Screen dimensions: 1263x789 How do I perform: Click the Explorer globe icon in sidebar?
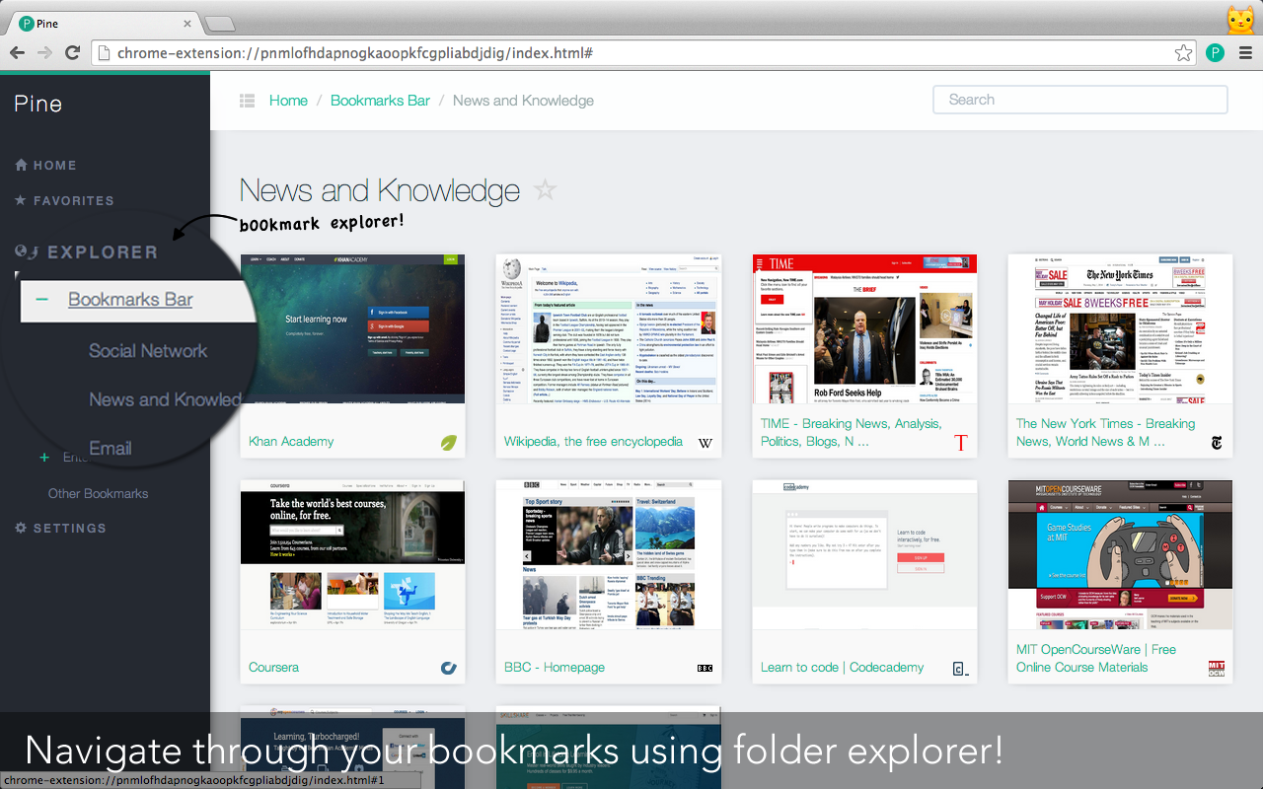coord(20,251)
